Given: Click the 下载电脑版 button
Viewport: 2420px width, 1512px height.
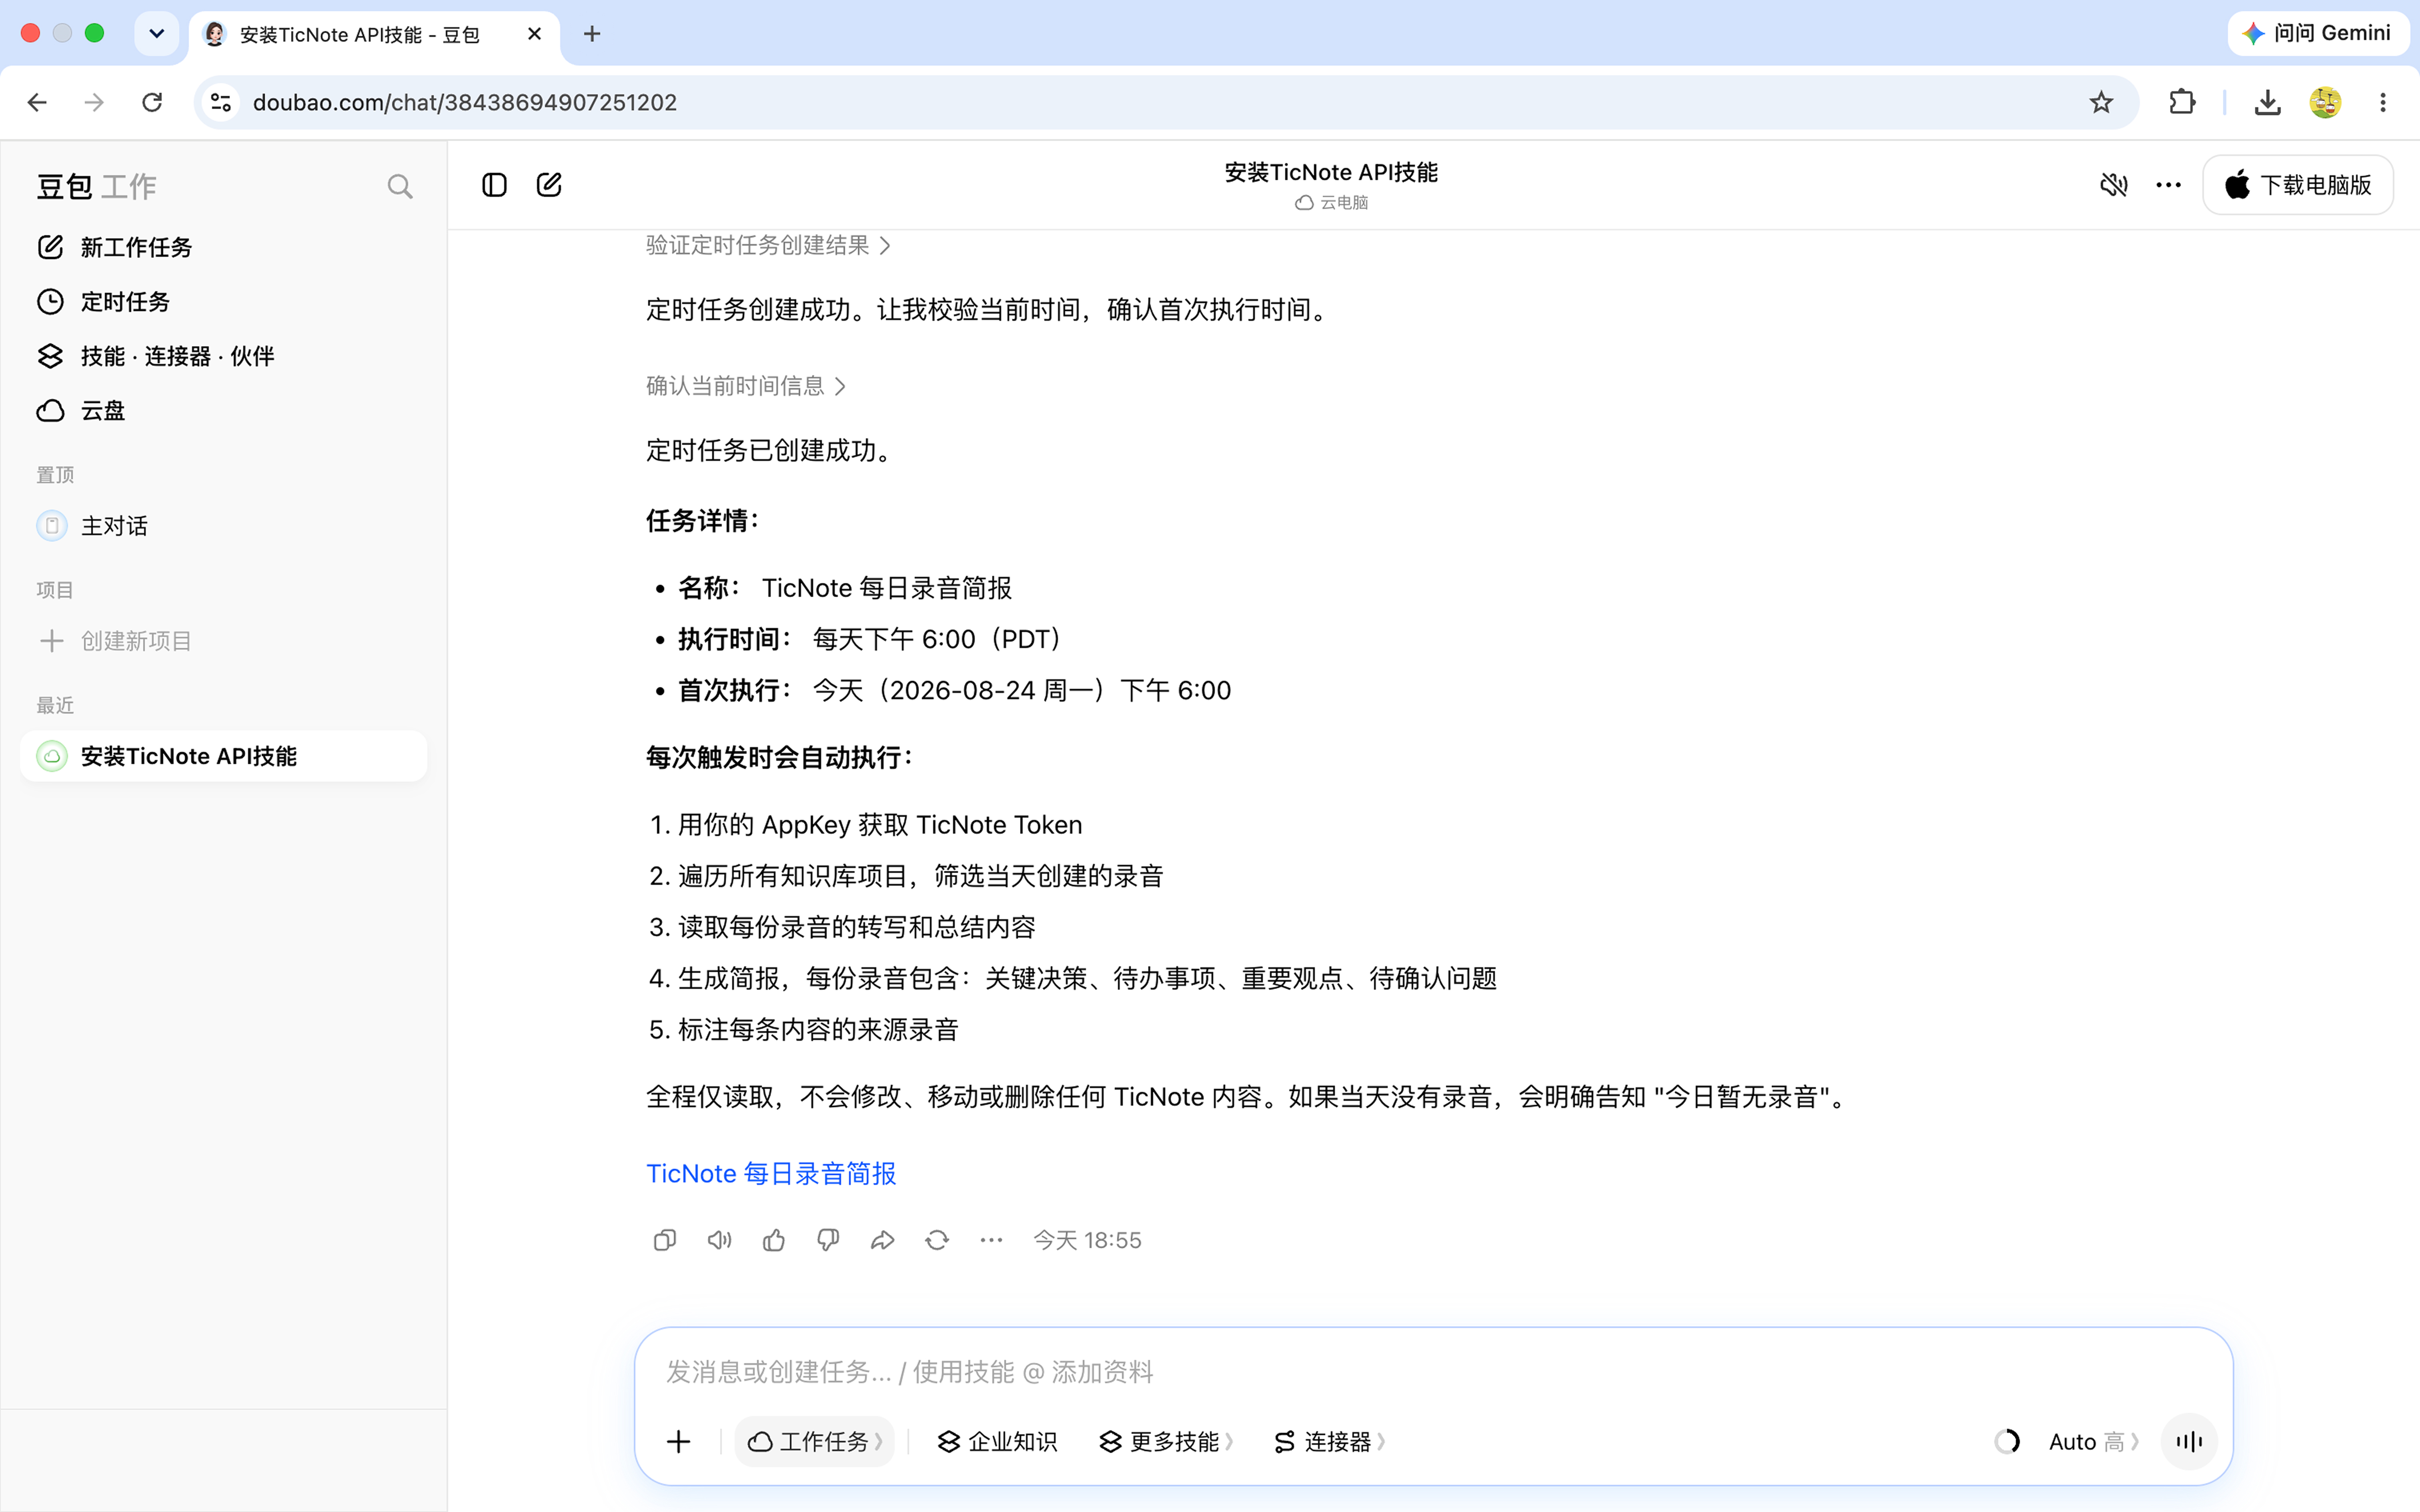Looking at the screenshot, I should coord(2297,185).
